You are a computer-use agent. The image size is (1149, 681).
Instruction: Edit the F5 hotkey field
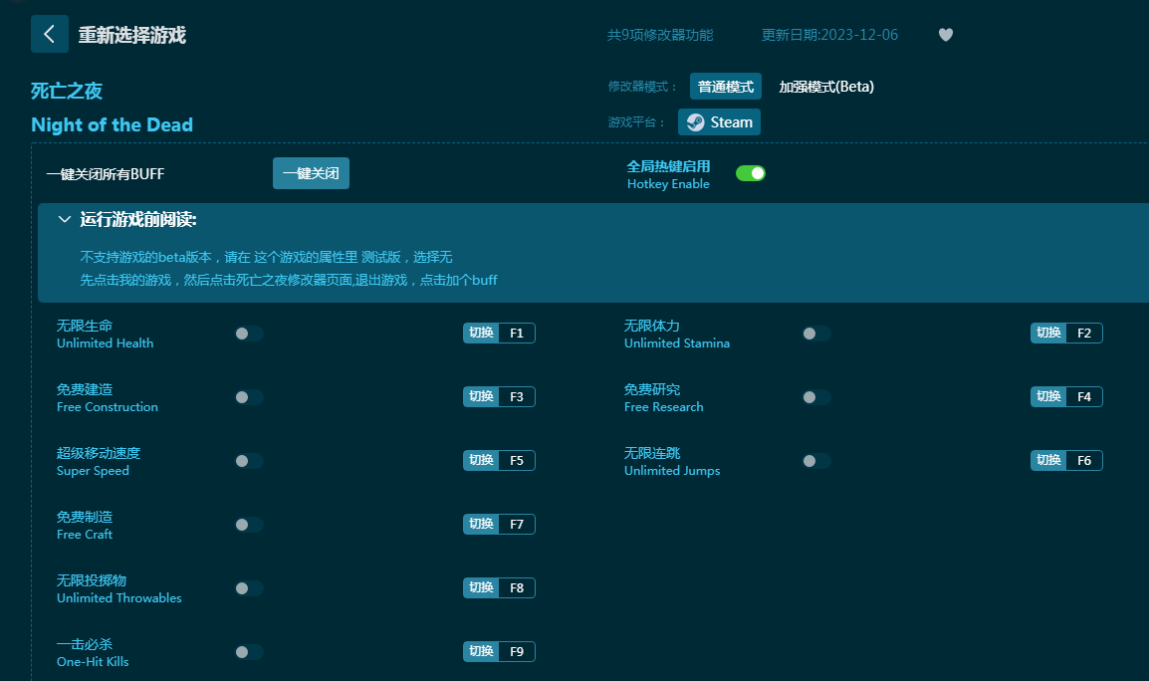click(x=517, y=460)
